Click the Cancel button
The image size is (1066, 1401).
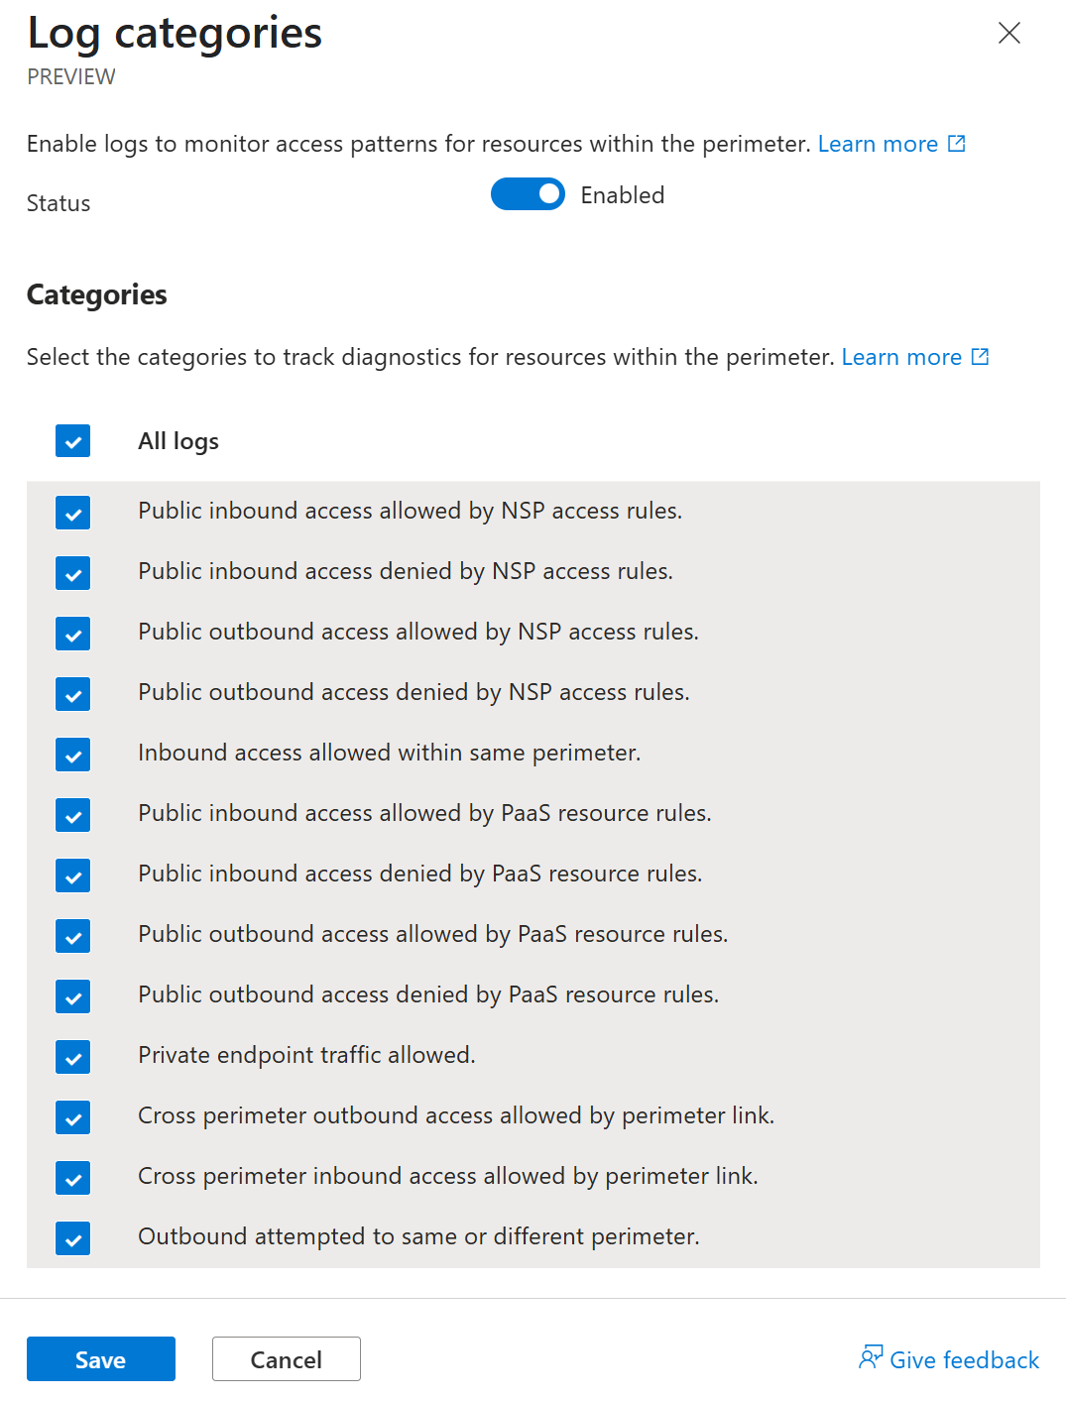tap(286, 1359)
